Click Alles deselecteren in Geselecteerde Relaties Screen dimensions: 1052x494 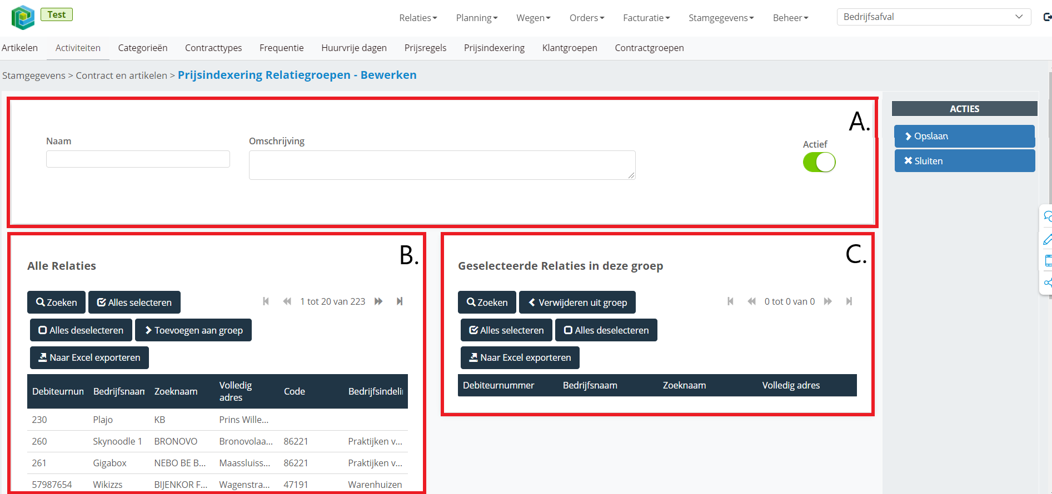[606, 330]
